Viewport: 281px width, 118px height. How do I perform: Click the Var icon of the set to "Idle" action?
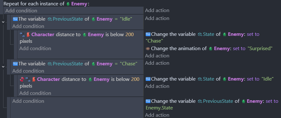pyautogui.click(x=148, y=79)
